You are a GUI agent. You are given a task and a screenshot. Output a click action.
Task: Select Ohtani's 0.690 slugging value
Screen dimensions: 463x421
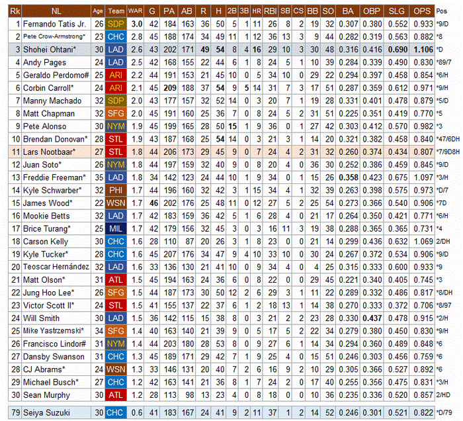coord(398,50)
